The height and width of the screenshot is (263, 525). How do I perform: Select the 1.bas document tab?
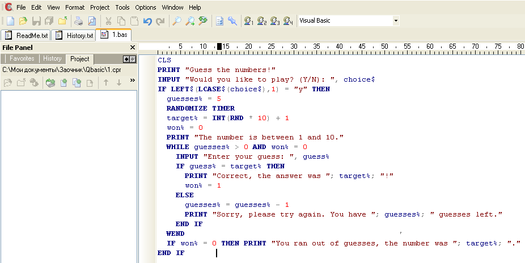coord(114,35)
